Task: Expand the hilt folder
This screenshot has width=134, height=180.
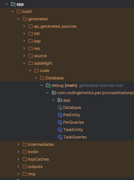Action: [24, 34]
